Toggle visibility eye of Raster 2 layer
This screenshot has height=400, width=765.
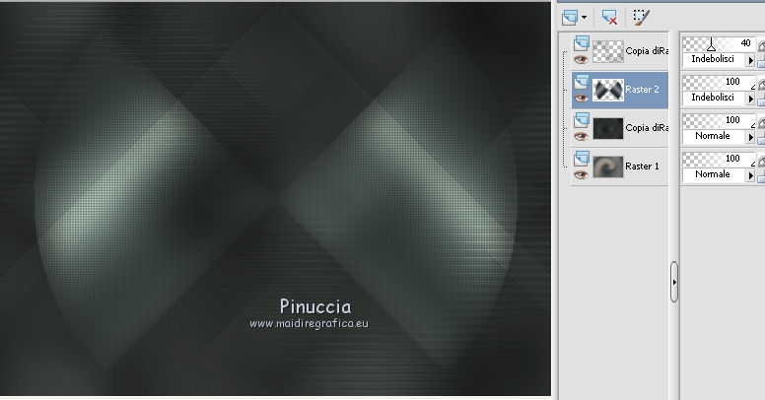[581, 99]
